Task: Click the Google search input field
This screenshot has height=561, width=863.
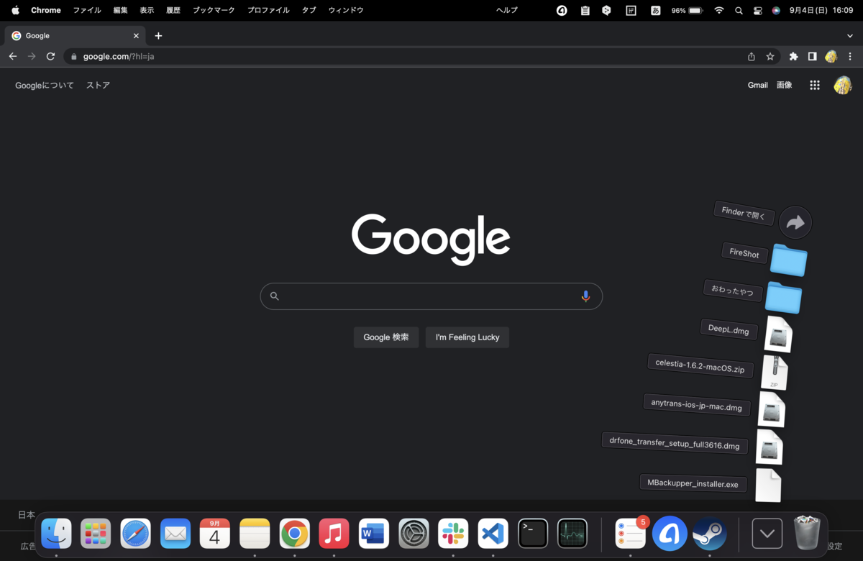Action: pos(431,296)
